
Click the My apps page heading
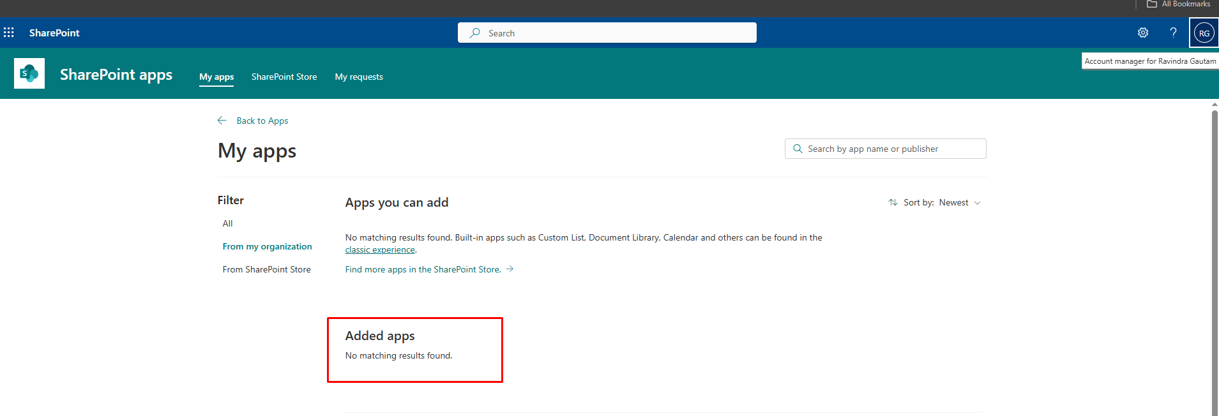(x=257, y=151)
